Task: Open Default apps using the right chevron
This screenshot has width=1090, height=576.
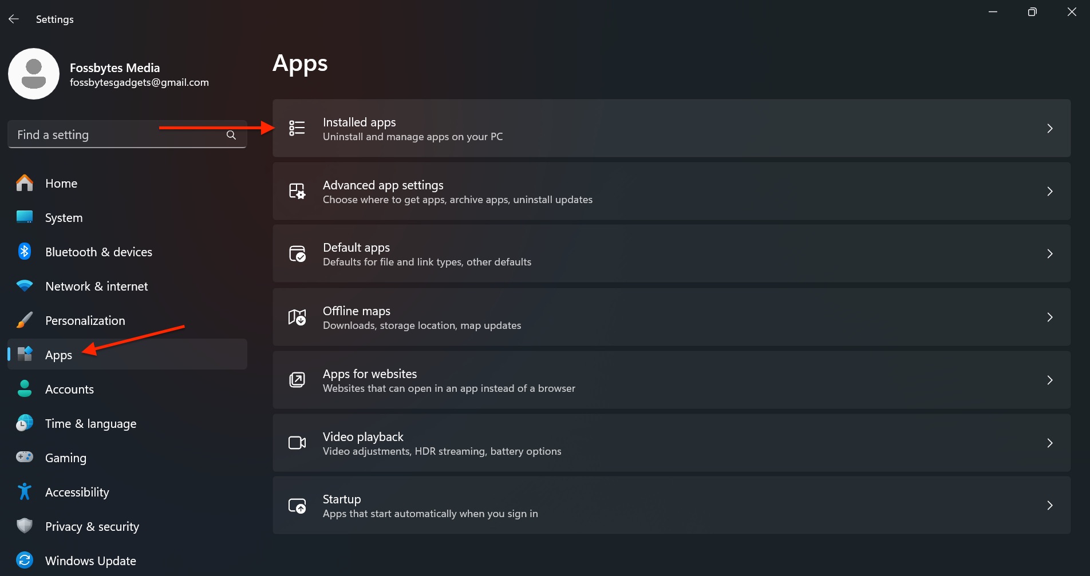Action: 1050,254
